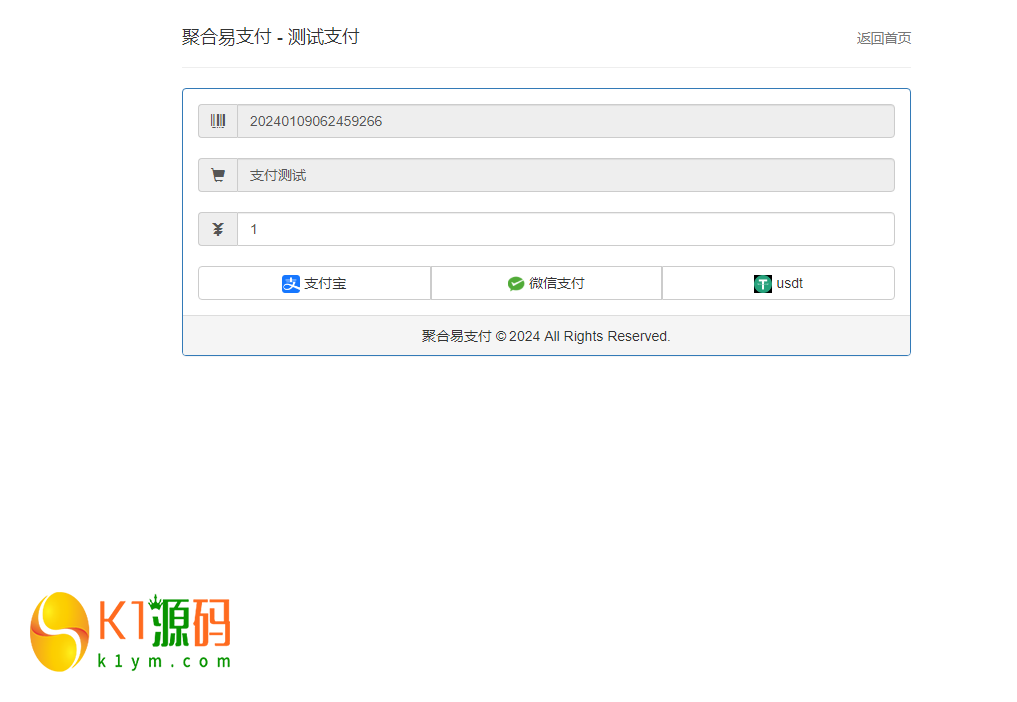Focus the amount field containing 1
The height and width of the screenshot is (702, 1017).
(565, 229)
